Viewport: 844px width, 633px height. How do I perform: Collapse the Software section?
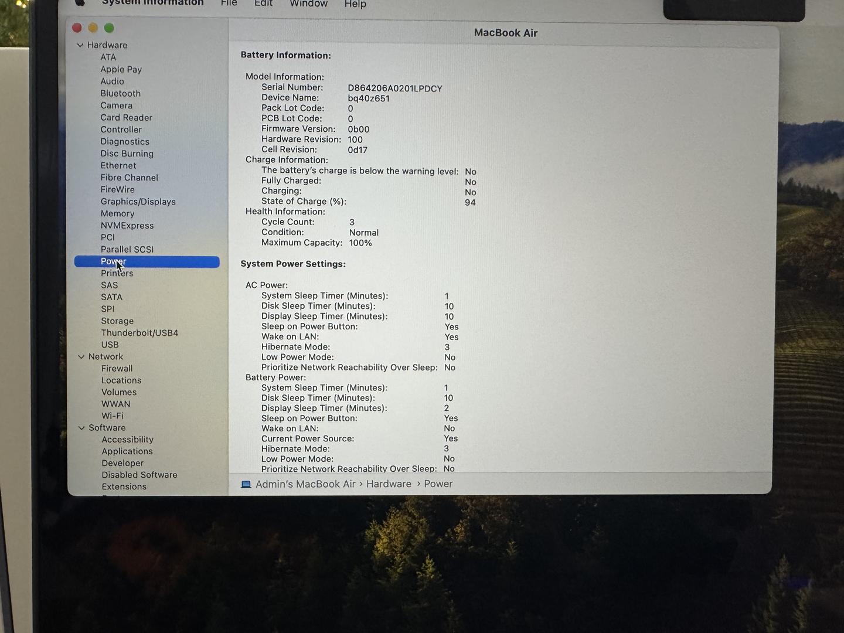pos(81,428)
